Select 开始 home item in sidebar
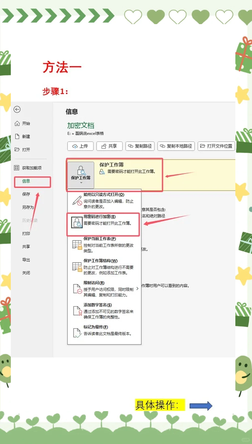252x444 pixels. [26, 124]
